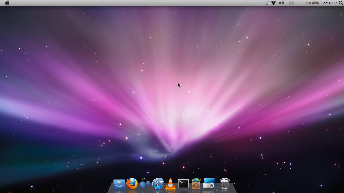The width and height of the screenshot is (344, 193).
Task: Launch VLC media player cone icon
Action: coord(170,184)
